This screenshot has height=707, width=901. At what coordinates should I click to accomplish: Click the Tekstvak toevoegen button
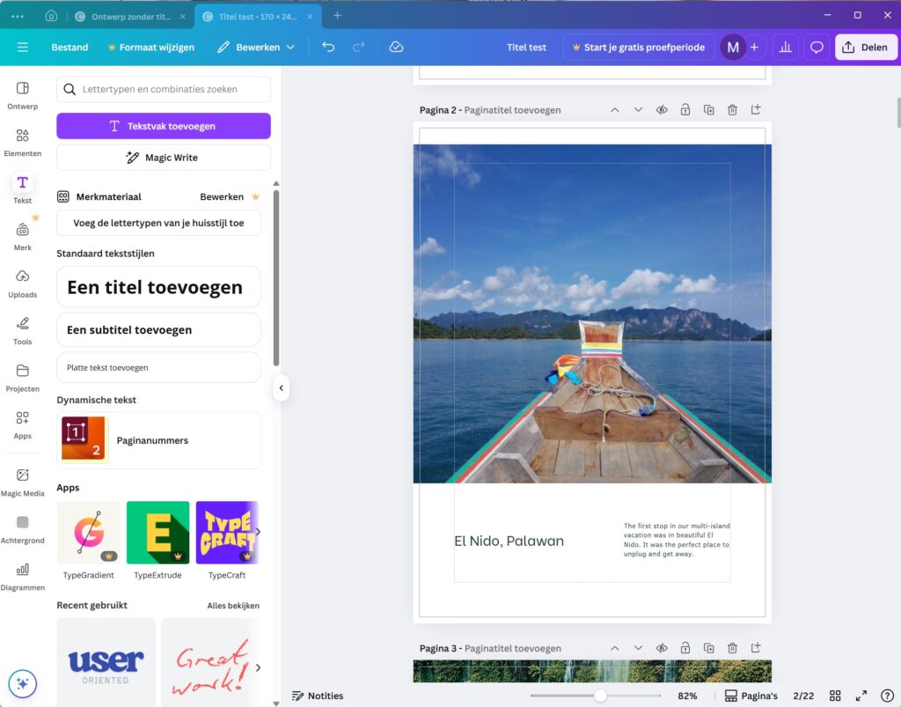(164, 126)
